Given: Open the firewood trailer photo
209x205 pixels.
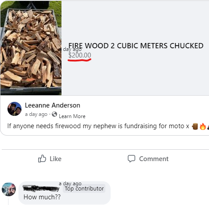Looking at the screenshot, I should pyautogui.click(x=31, y=48).
